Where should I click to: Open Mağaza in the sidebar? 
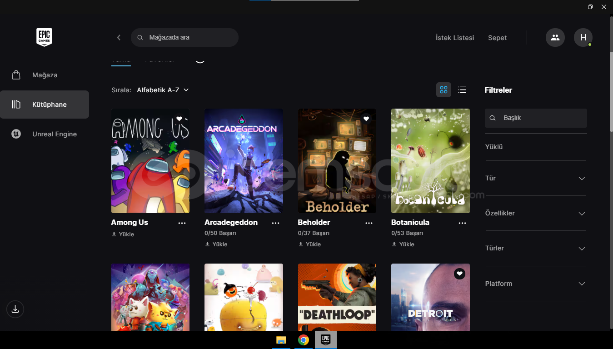pyautogui.click(x=45, y=75)
